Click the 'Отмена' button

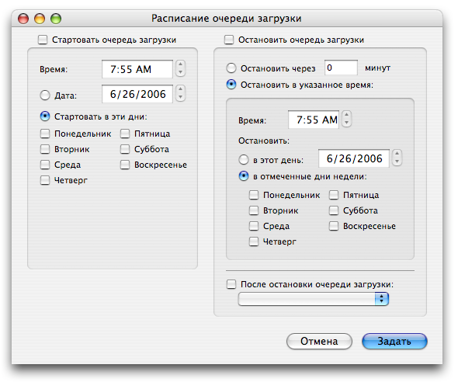tap(319, 341)
